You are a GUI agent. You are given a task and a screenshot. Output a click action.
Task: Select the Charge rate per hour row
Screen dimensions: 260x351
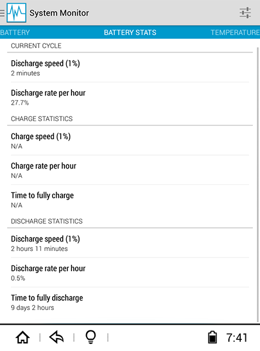click(130, 170)
